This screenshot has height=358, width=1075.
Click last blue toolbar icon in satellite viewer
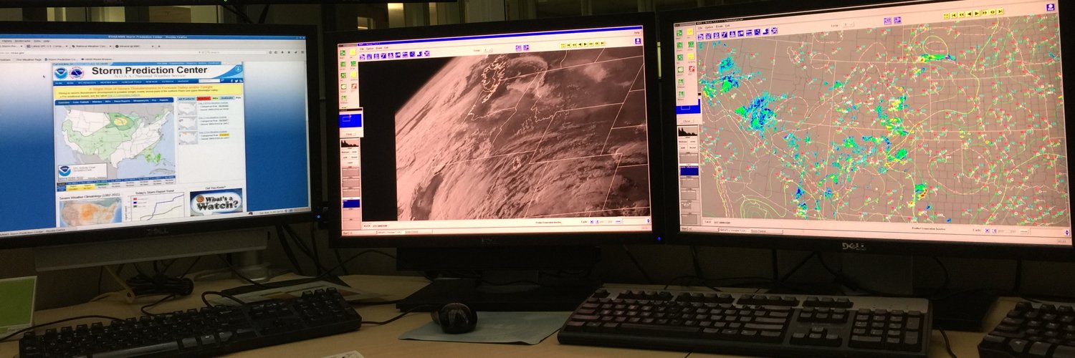[426, 54]
